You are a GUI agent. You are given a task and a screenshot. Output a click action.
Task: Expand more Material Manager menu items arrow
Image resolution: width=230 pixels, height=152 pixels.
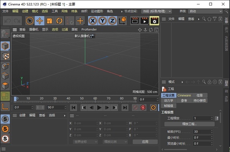coord(64,116)
